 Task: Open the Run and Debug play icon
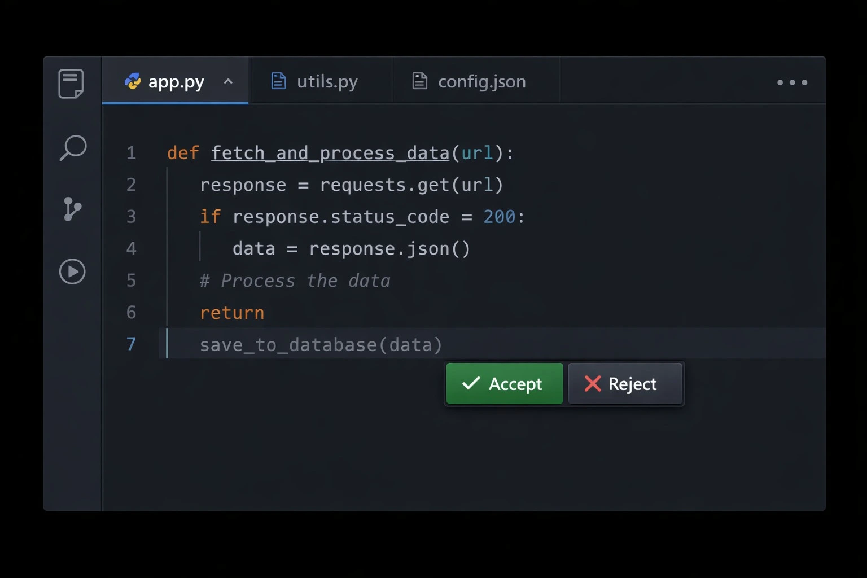[x=72, y=272]
